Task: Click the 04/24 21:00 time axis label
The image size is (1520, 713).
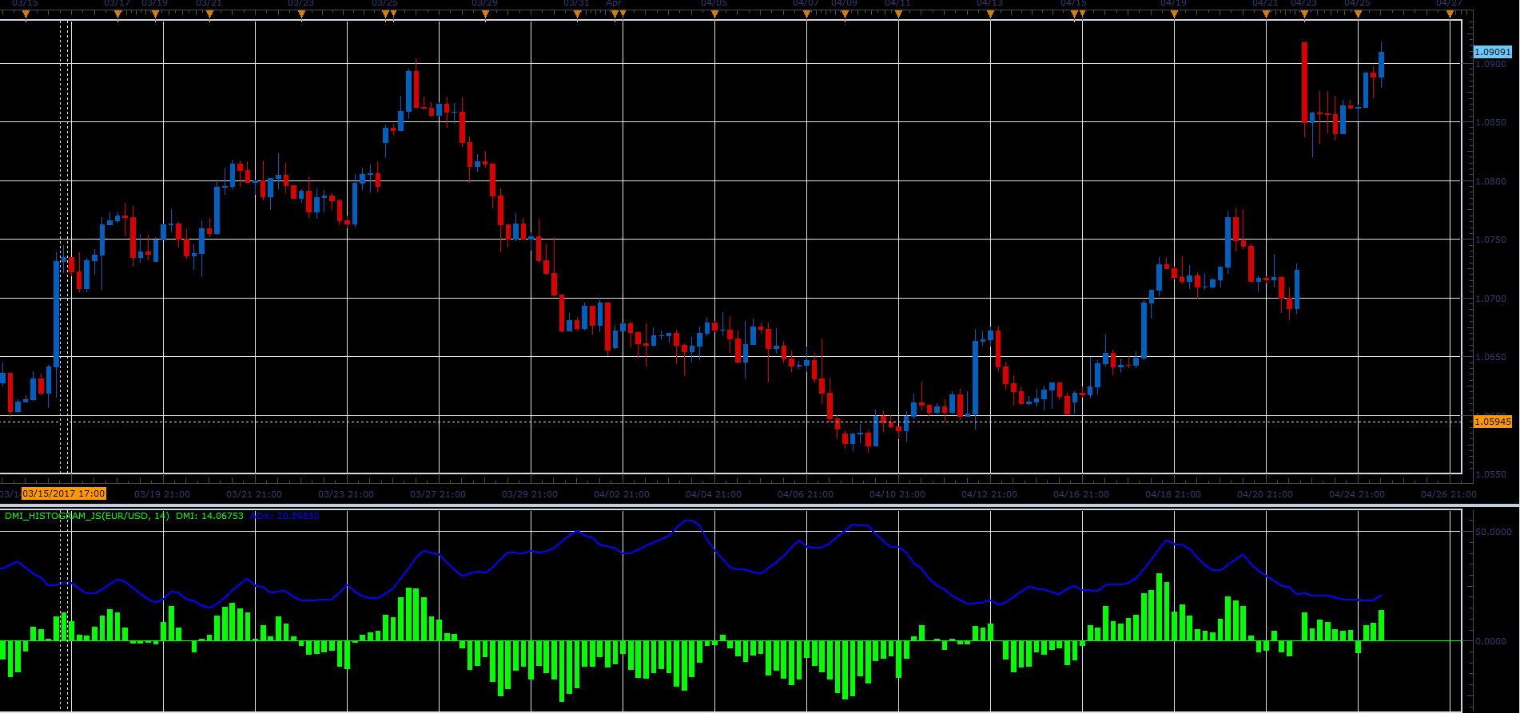Action: coord(1357,494)
